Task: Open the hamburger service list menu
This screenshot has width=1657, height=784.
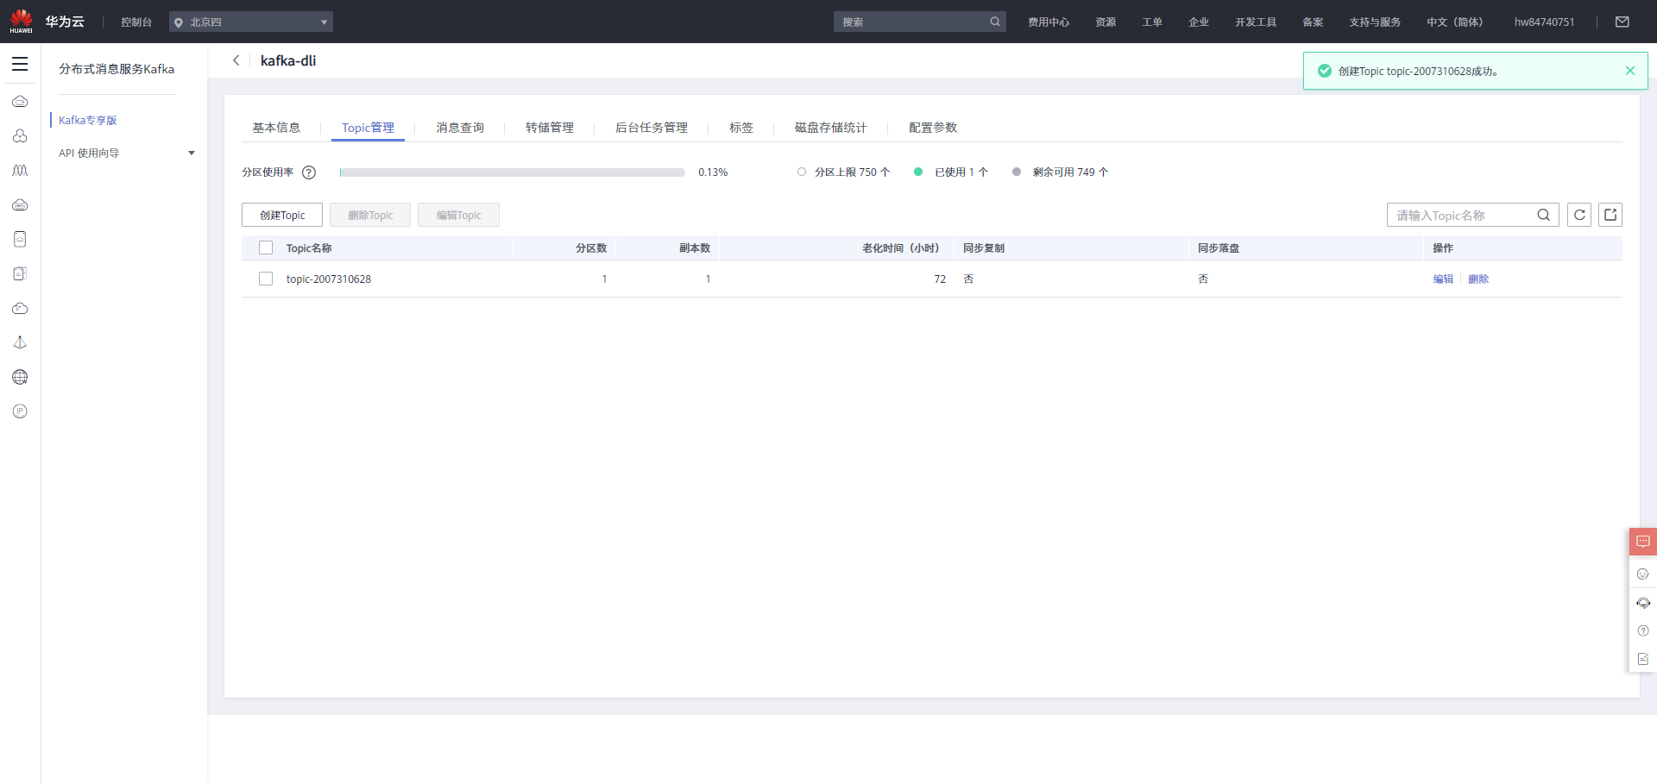Action: [20, 64]
